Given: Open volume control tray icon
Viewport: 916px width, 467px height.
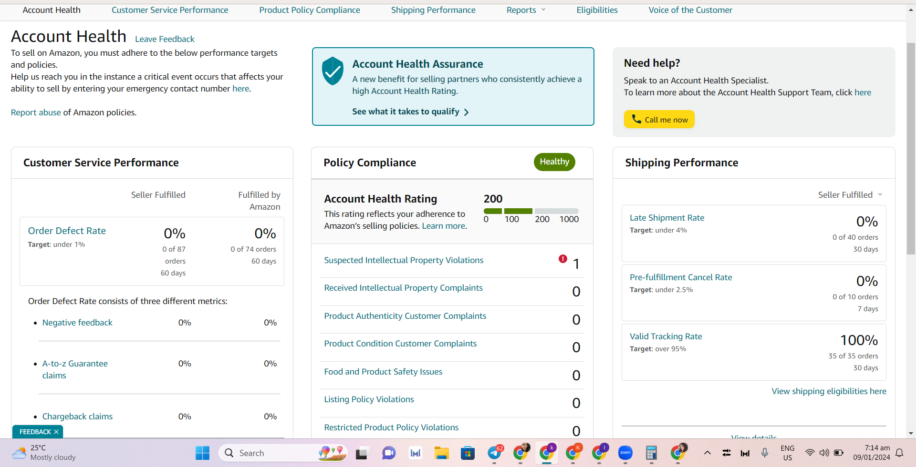Looking at the screenshot, I should [x=824, y=453].
